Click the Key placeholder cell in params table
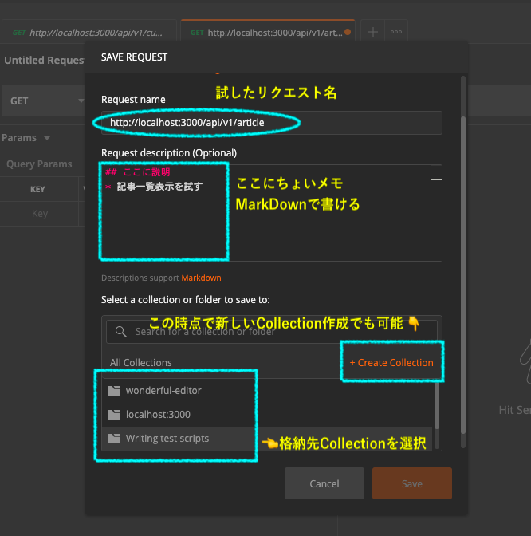Screen dimensions: 531x536 pos(52,214)
